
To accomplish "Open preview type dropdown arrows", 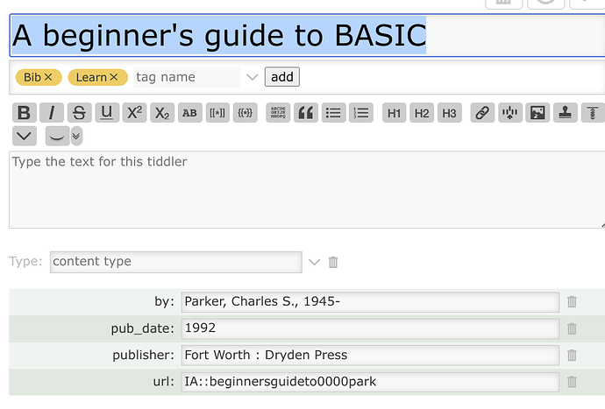I will click(76, 136).
